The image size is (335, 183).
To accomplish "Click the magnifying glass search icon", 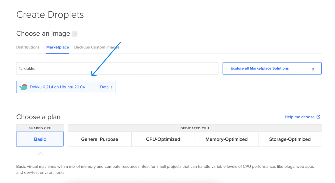I will (20, 68).
